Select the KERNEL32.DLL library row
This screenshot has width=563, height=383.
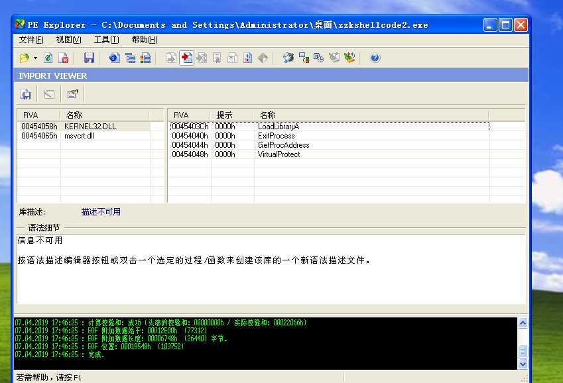(x=85, y=127)
